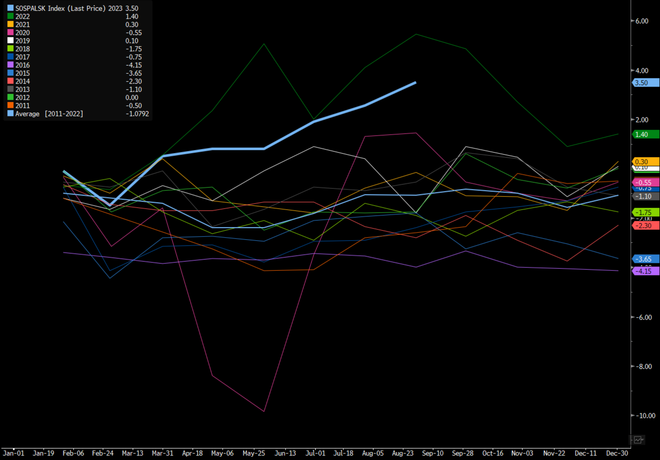Click the Jun-13 date on the x-axis
660x460 pixels.
285,453
